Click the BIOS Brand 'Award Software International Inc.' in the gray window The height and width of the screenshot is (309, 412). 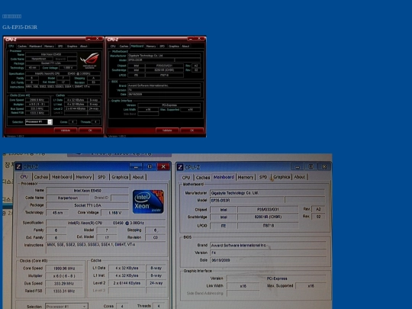pyautogui.click(x=268, y=245)
